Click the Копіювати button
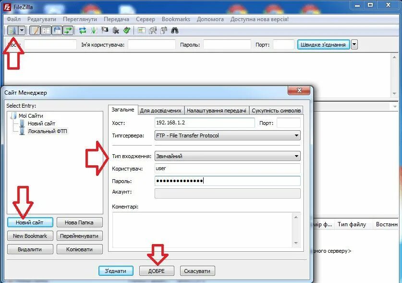Screen dimensions: 402x283 (79, 249)
